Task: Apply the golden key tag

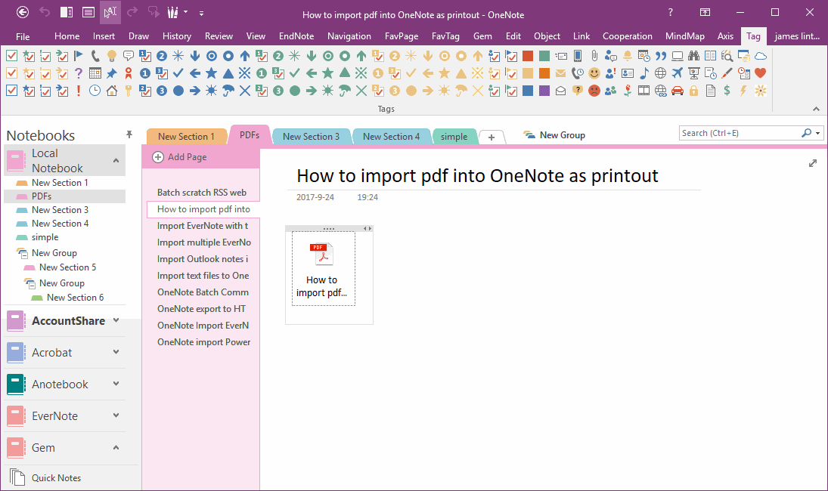Action: pos(129,91)
